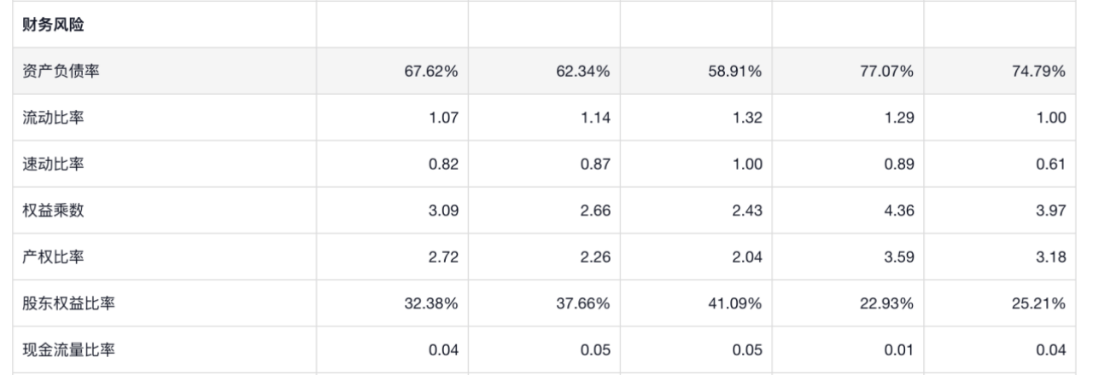Select the 58.91% cell in 资产负债率 row
This screenshot has width=1093, height=375.
734,72
